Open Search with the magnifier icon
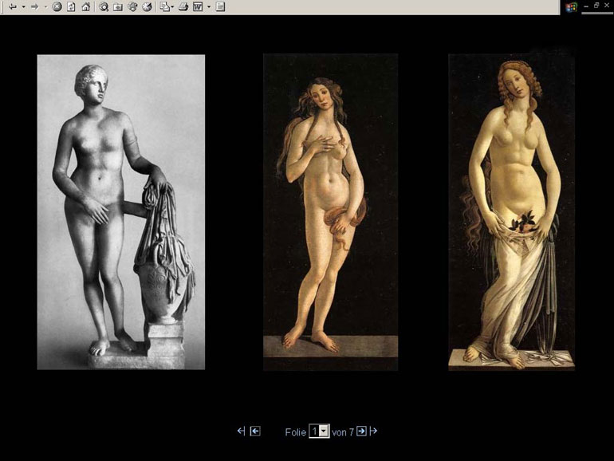 point(104,6)
